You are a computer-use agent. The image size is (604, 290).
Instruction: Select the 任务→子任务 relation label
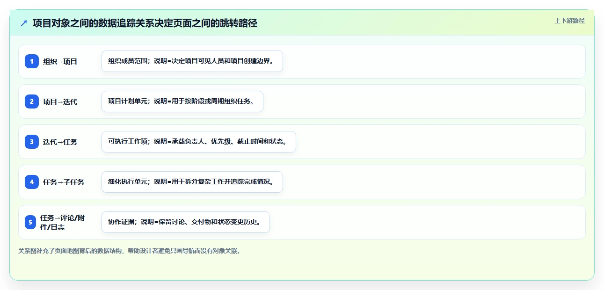(64, 182)
